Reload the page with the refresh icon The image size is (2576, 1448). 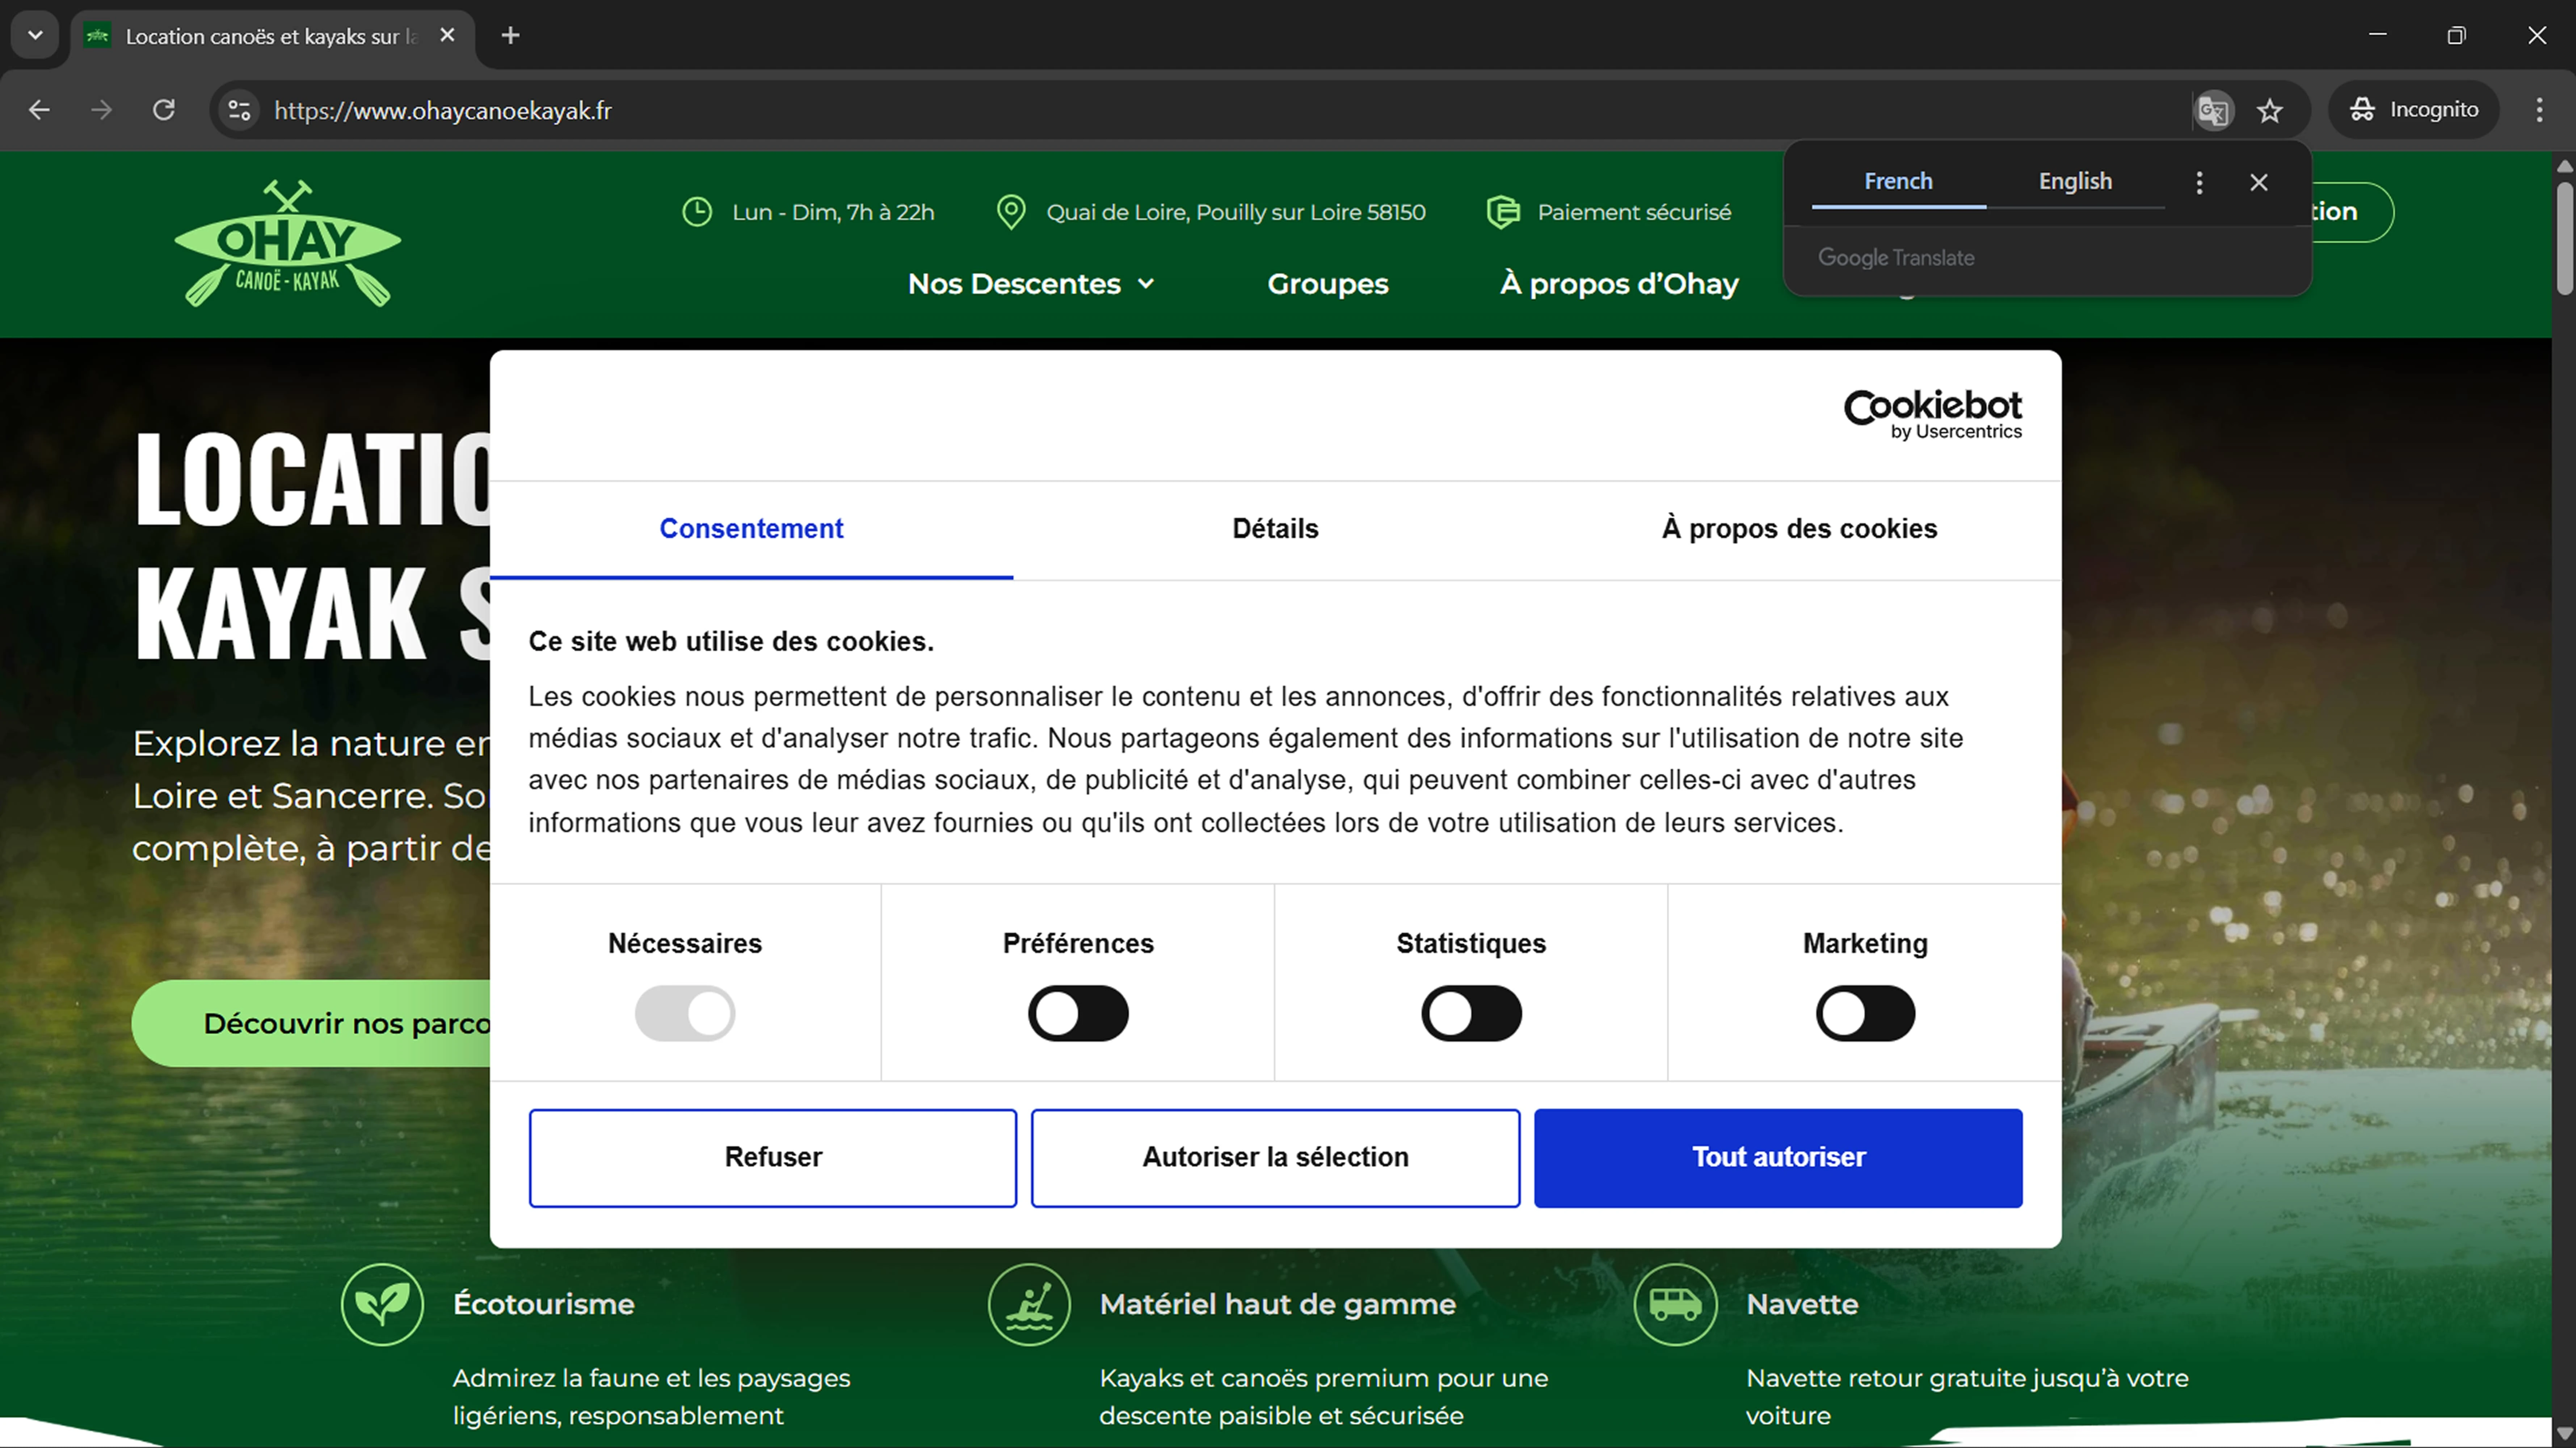click(164, 110)
